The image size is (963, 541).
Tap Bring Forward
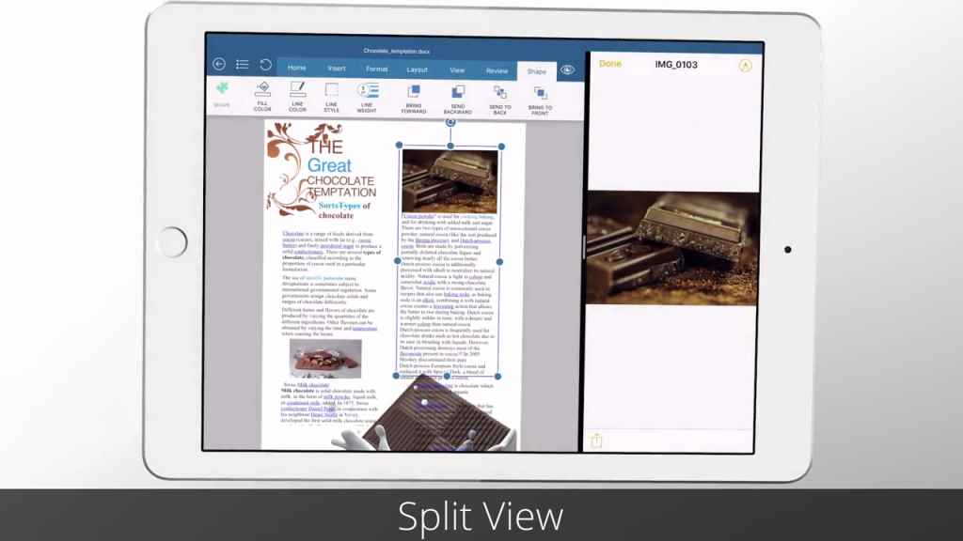(x=414, y=100)
